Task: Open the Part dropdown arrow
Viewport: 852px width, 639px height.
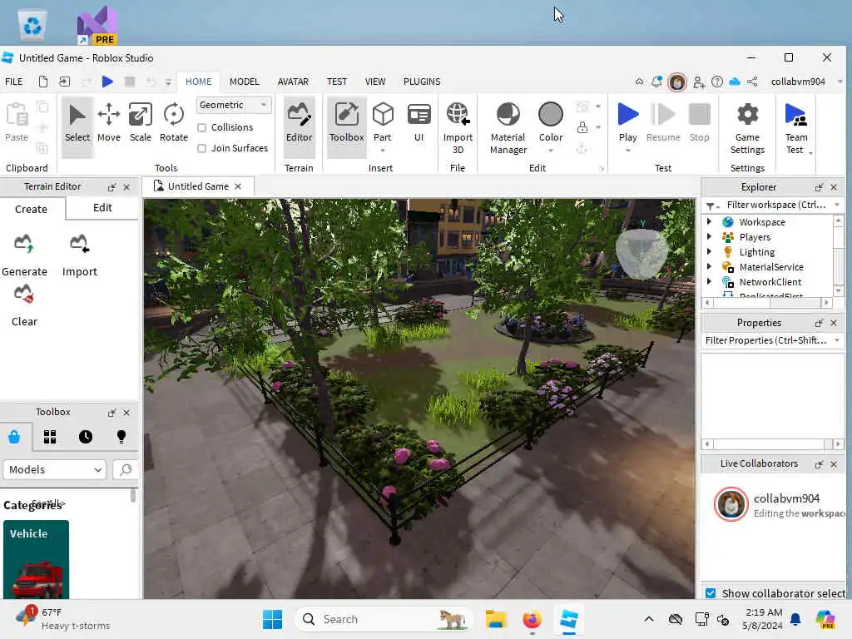Action: click(383, 151)
